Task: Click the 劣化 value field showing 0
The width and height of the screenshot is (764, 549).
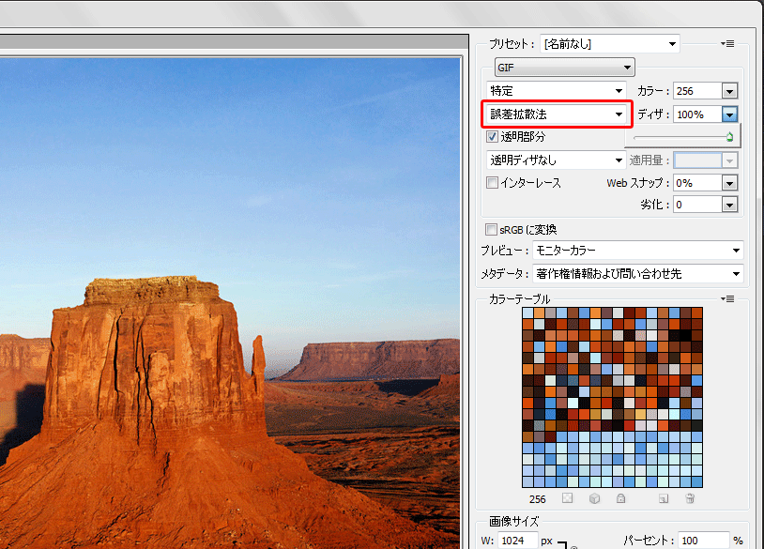Action: tap(697, 205)
